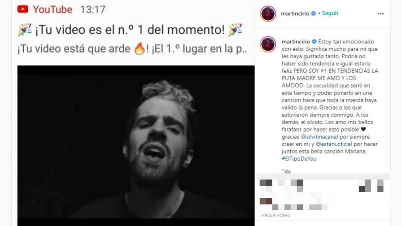This screenshot has height=226, width=402.
Task: Click the #1 hashtag link in the caption
Action: [x=323, y=71]
